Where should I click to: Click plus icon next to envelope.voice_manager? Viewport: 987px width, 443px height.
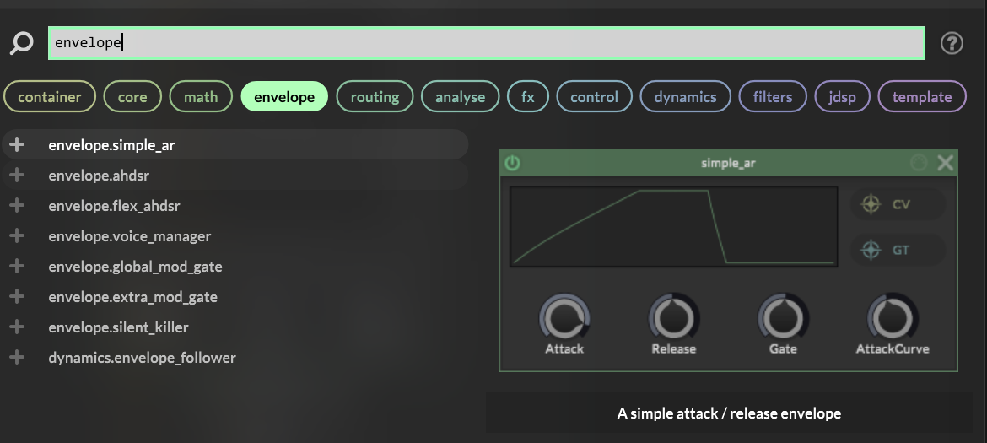tap(16, 236)
